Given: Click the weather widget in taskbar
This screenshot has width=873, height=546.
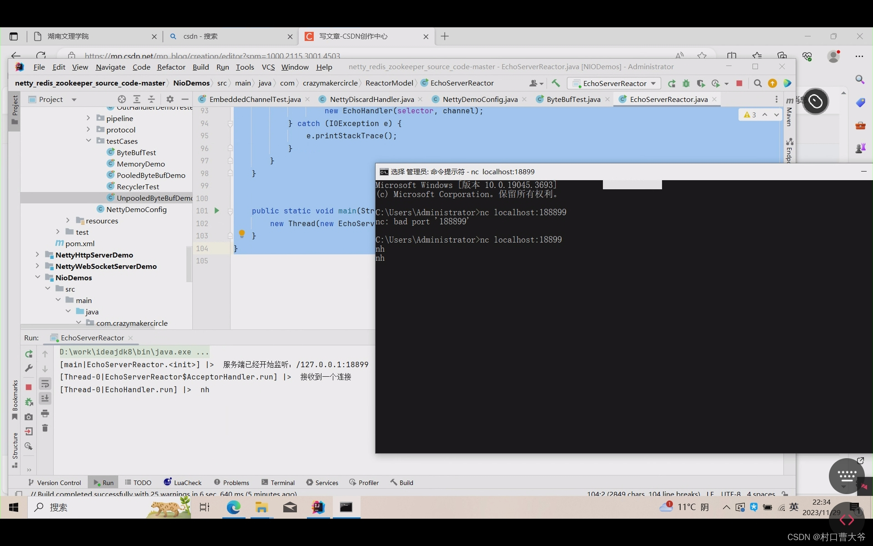Looking at the screenshot, I should tap(684, 507).
